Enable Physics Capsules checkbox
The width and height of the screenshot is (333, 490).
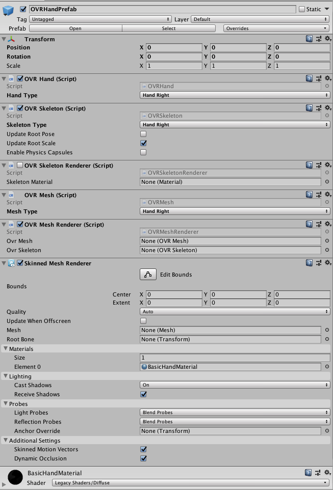(143, 152)
